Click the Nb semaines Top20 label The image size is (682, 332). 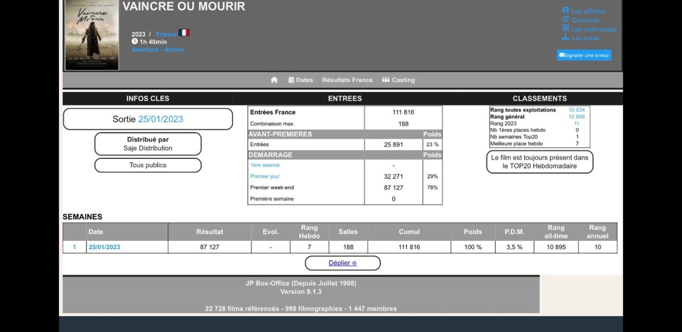tap(513, 137)
